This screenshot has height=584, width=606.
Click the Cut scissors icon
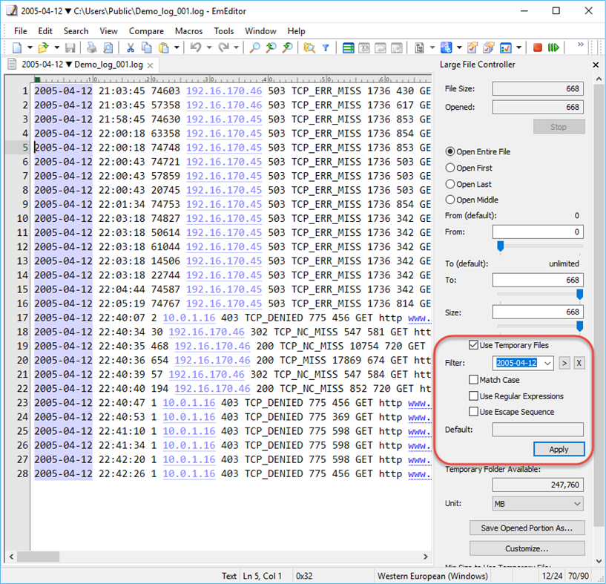pyautogui.click(x=131, y=47)
